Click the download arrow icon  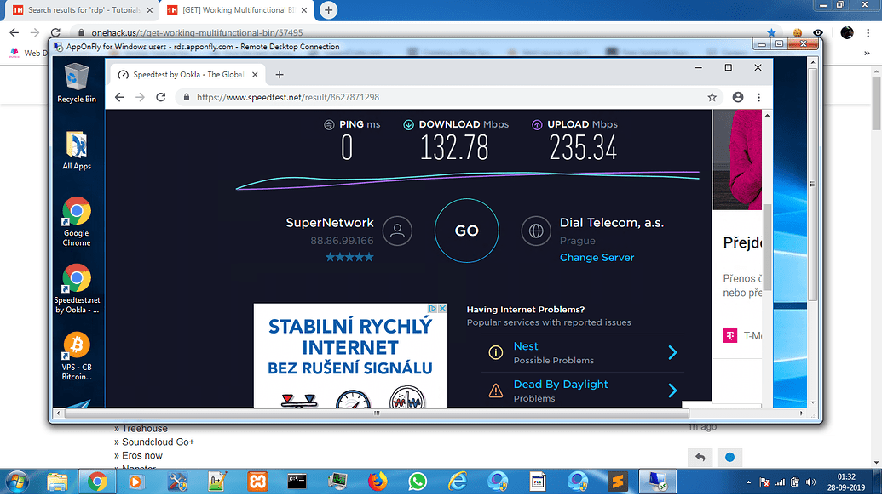(408, 125)
